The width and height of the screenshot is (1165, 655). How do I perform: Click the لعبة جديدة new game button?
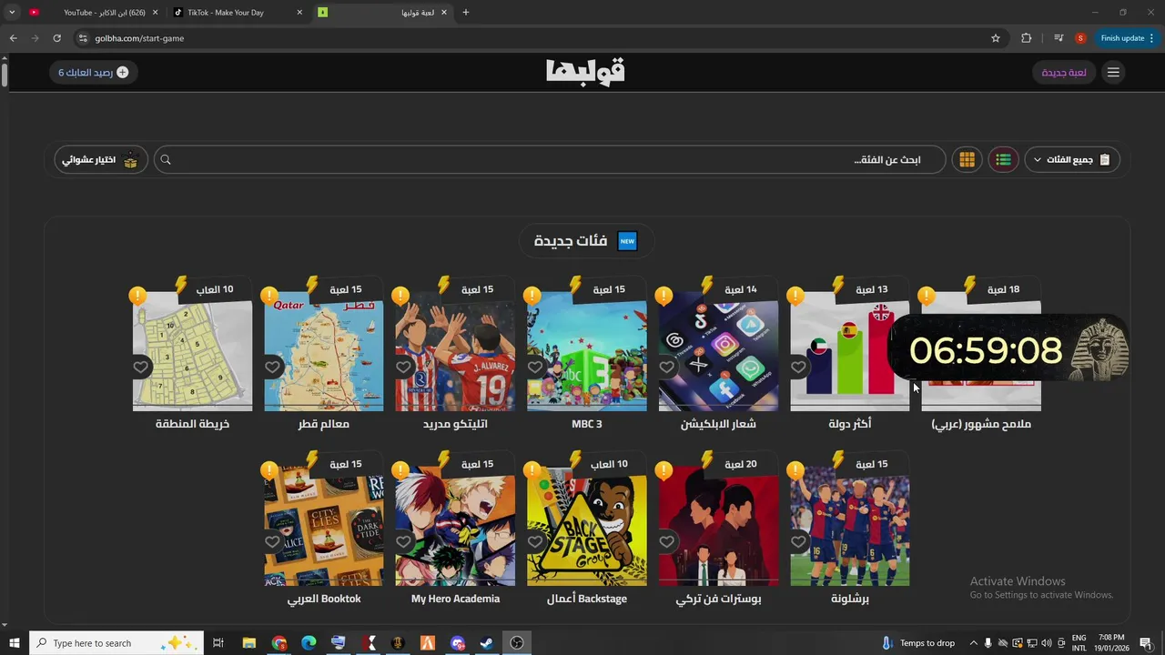pyautogui.click(x=1064, y=72)
